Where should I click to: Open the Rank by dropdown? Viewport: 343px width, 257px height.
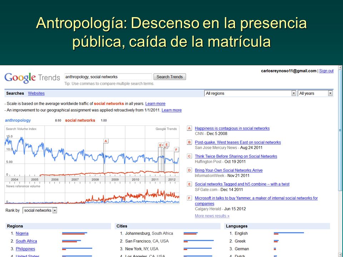(x=40, y=210)
